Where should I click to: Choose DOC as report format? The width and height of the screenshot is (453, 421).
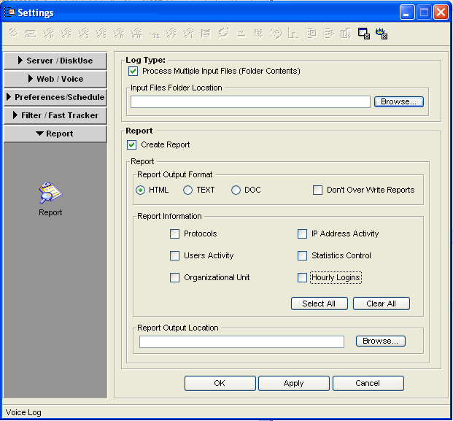coord(236,190)
